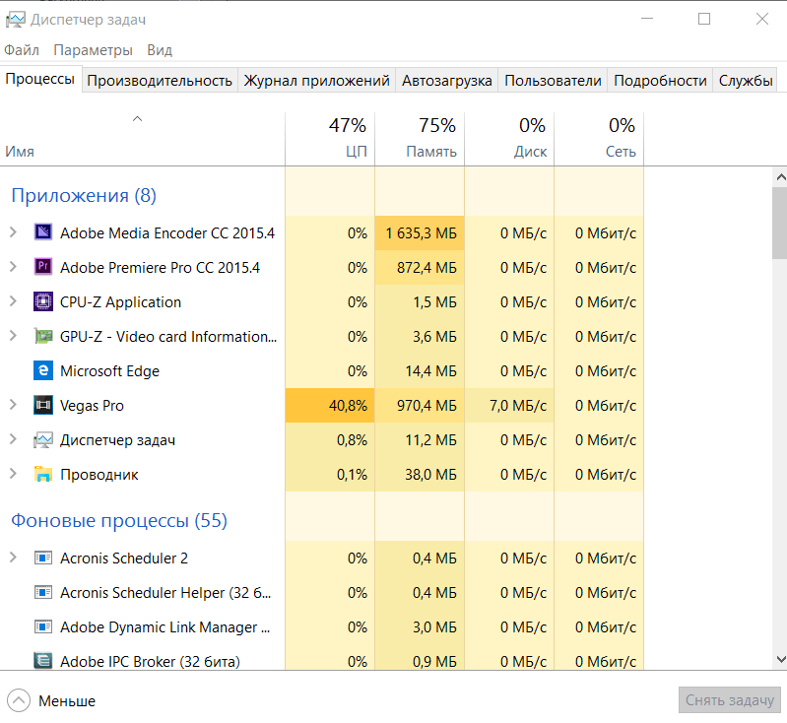Expand the Acronis Scheduler 2 row
787x723 pixels.
point(13,558)
